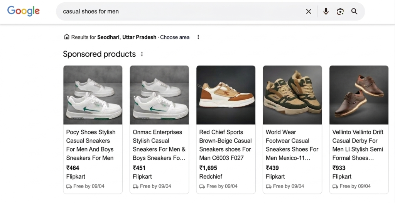The height and width of the screenshot is (203, 395).
Task: Click Flipkart seller under ₹451
Action: click(142, 176)
